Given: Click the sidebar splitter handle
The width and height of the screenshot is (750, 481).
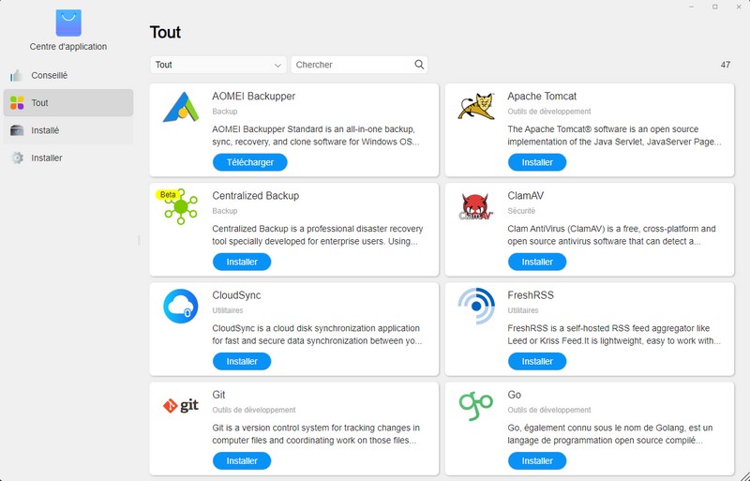Looking at the screenshot, I should pyautogui.click(x=139, y=240).
